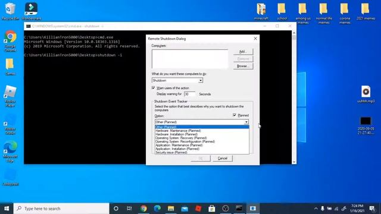This screenshot has width=381, height=214.
Task: Click the Command Prompt scrollbar down arrow
Action: 294,162
